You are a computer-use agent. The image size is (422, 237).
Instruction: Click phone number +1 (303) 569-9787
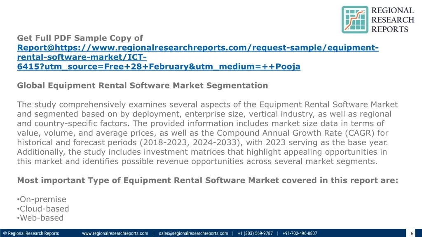255,233
